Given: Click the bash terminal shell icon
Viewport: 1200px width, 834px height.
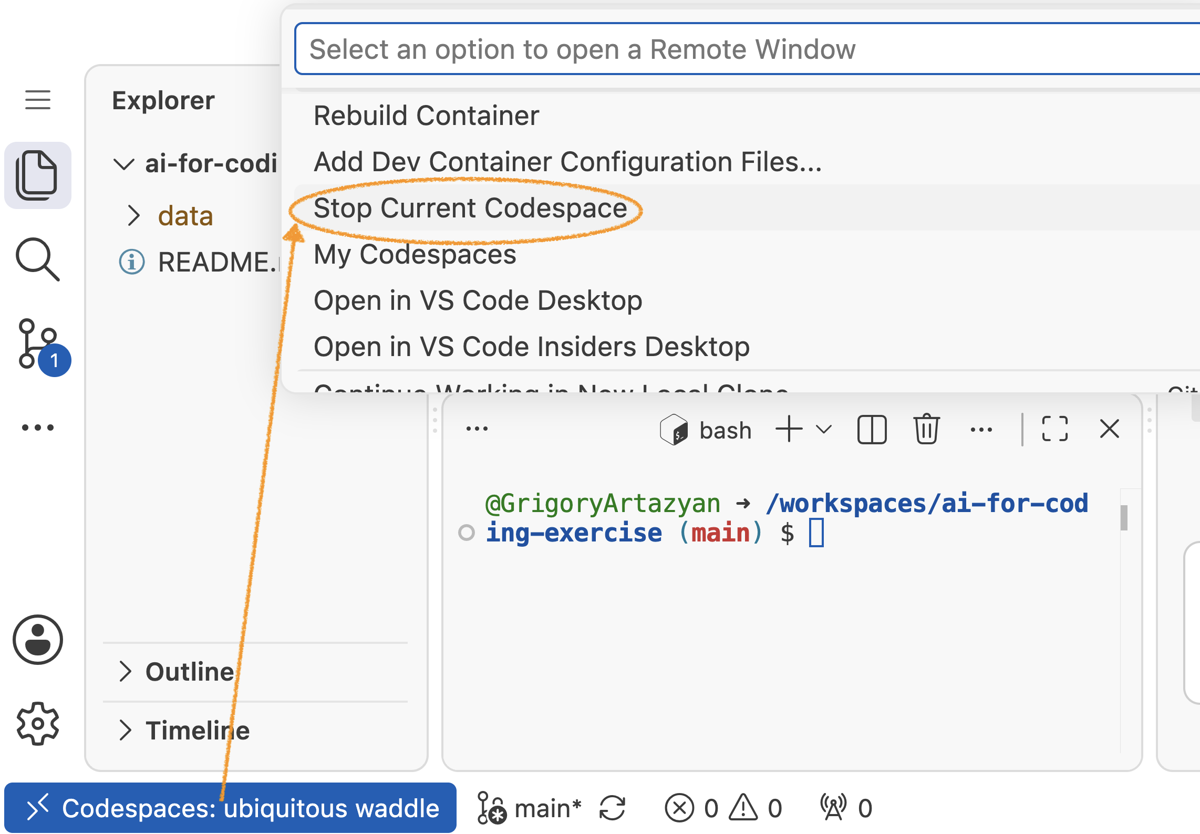Looking at the screenshot, I should pos(674,430).
